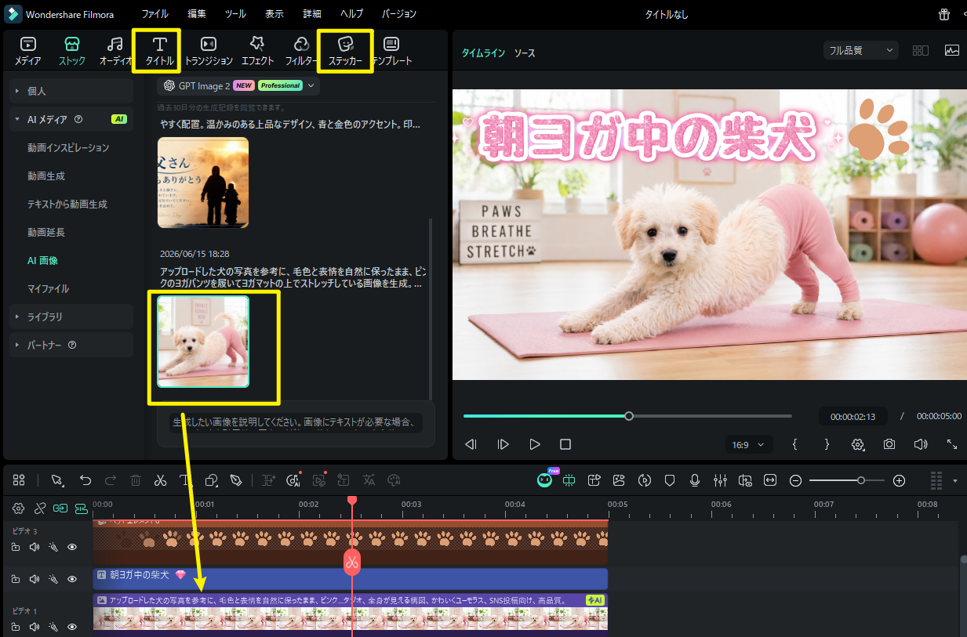The height and width of the screenshot is (637, 967).
Task: Open the ステッカー stickers tab
Action: click(345, 50)
